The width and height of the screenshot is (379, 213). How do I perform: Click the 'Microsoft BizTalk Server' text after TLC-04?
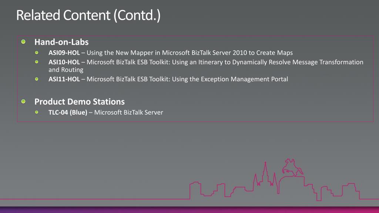pyautogui.click(x=128, y=112)
